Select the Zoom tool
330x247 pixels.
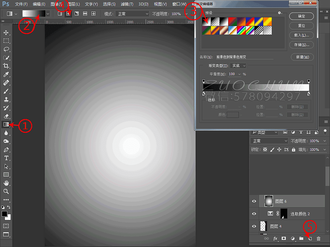6,191
